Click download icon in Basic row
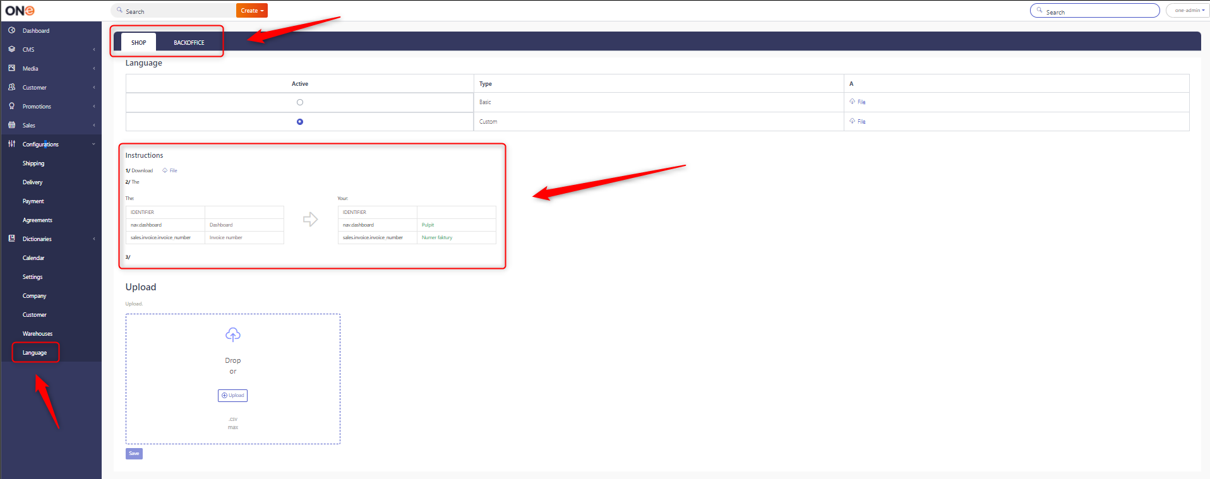 point(852,102)
